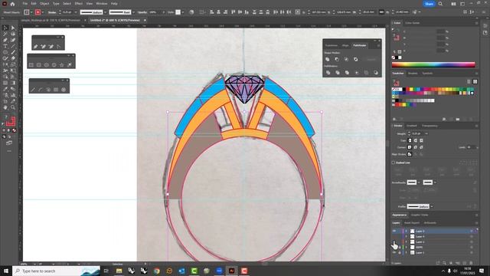Screen dimensions: 490x276
Task: Click Delete Anchor Point tool in floating panel
Action: coord(51,46)
